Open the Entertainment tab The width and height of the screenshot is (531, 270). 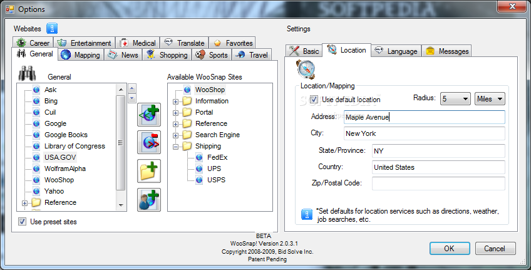(x=84, y=43)
